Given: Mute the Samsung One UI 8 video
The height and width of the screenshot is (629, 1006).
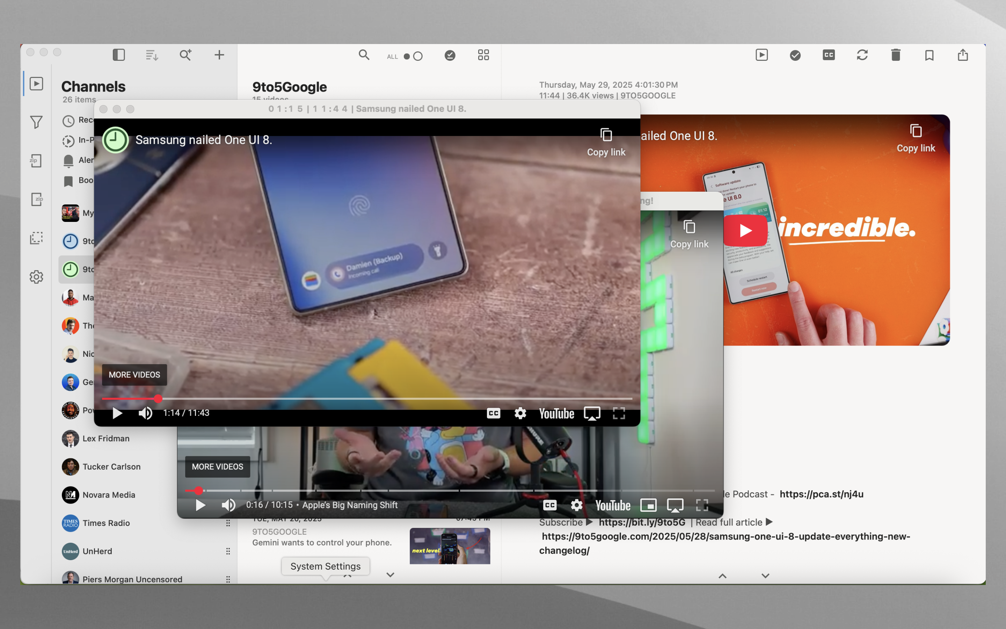Looking at the screenshot, I should click(145, 413).
